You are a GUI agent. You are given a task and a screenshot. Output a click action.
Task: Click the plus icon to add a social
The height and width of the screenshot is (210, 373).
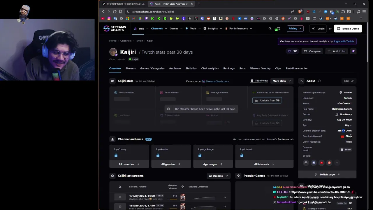pyautogui.click(x=337, y=163)
